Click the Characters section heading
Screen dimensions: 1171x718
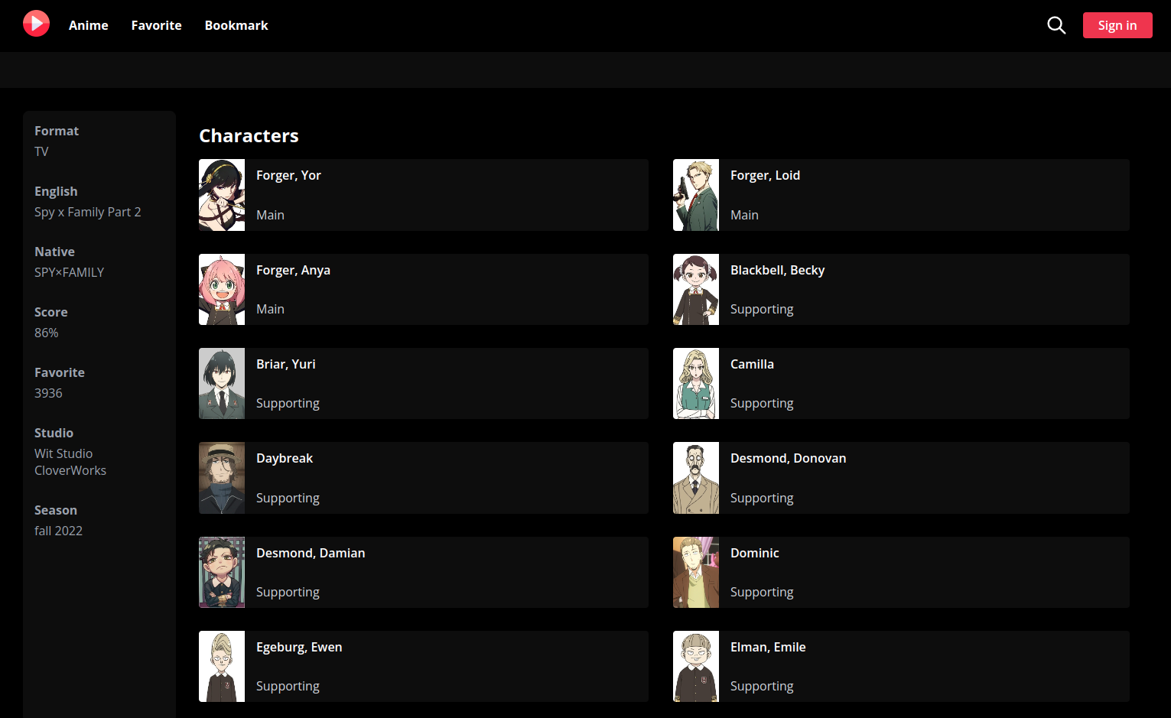click(249, 135)
